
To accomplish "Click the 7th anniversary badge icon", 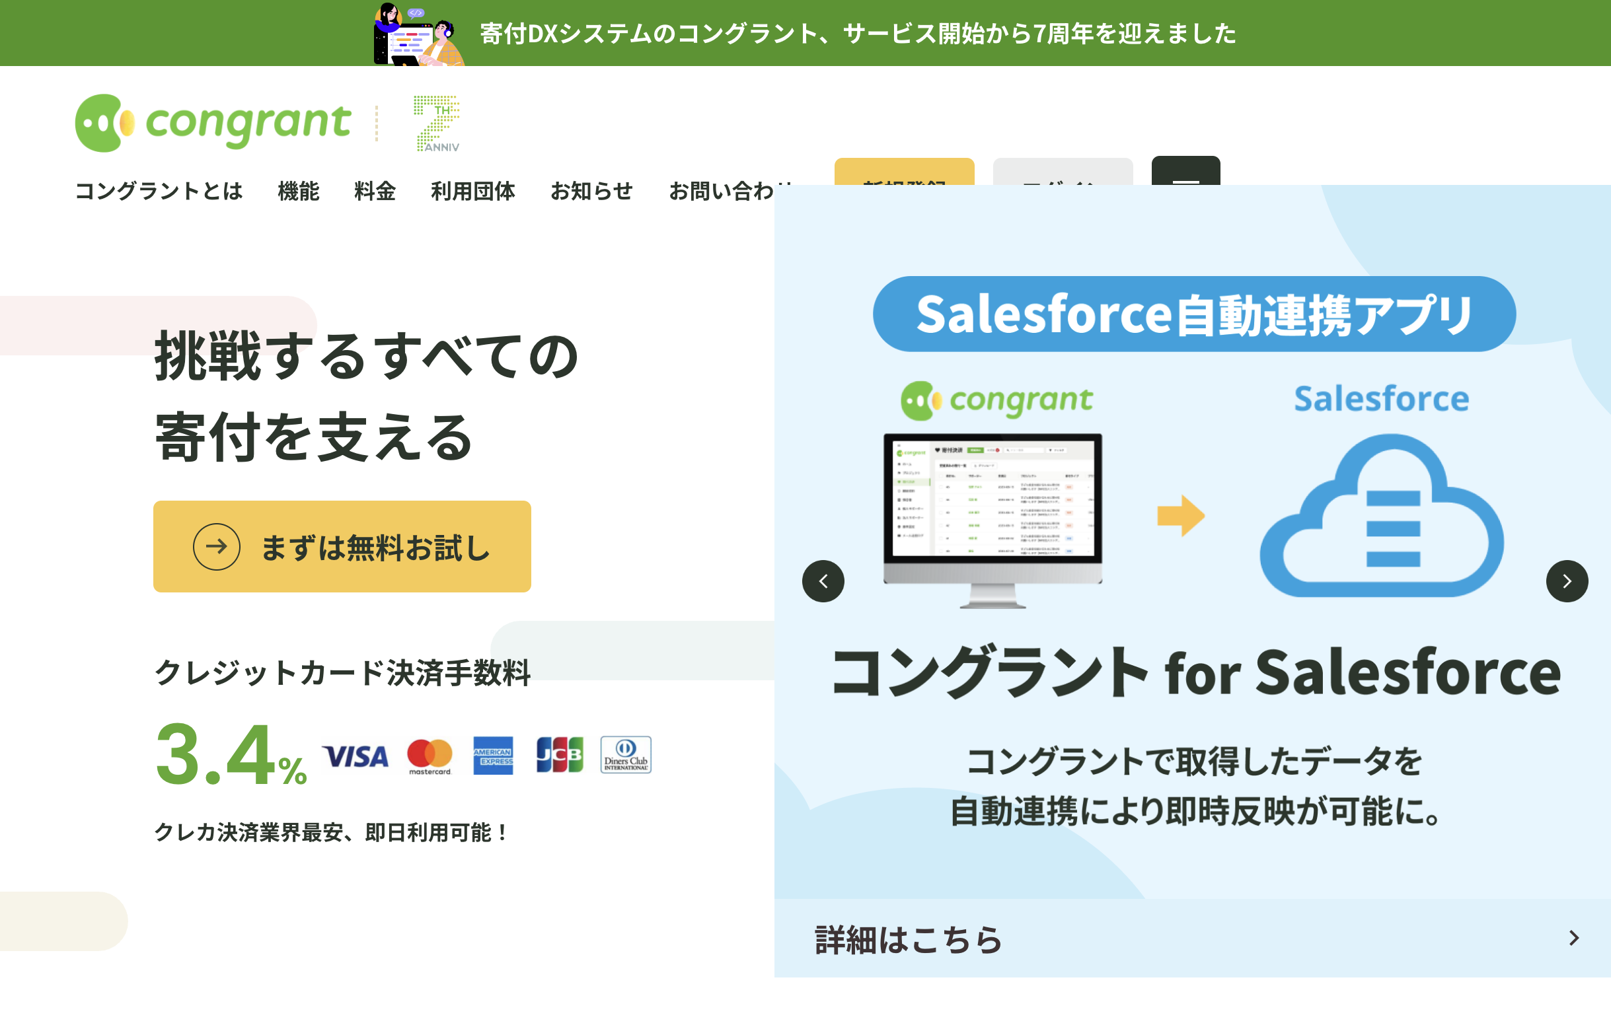I will click(x=436, y=122).
